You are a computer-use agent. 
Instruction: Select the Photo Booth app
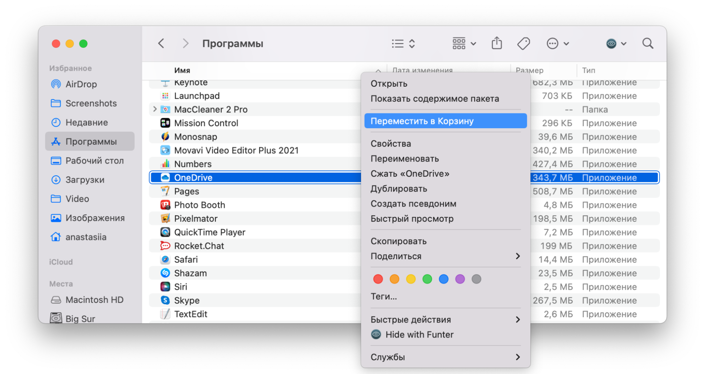coord(255,205)
